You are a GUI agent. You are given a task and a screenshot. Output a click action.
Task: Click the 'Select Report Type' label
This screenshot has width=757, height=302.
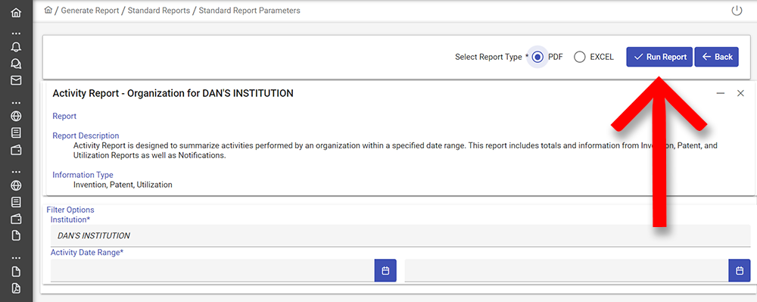[x=488, y=57]
